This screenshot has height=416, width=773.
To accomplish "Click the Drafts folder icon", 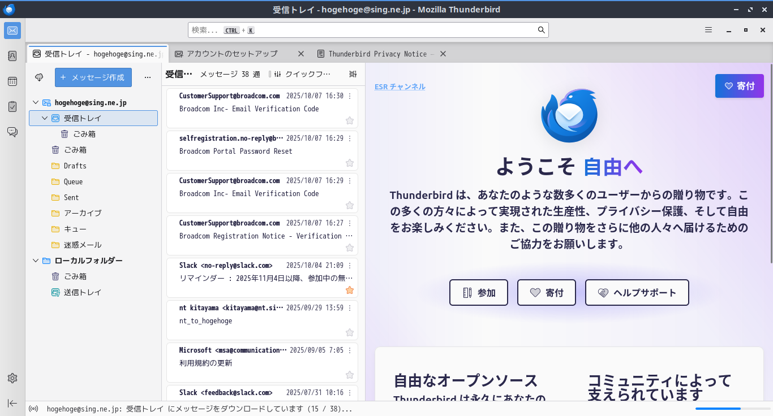I will pyautogui.click(x=55, y=166).
